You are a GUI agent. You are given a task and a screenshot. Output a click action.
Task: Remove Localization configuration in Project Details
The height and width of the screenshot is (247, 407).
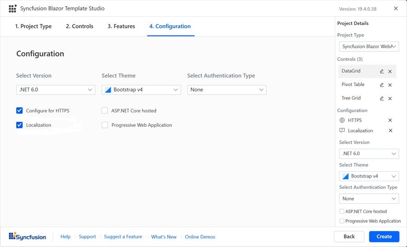(390, 131)
